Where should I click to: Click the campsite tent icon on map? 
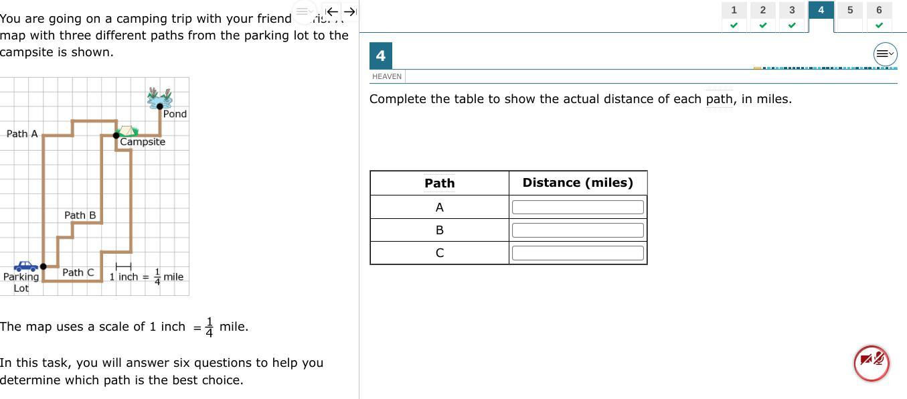(127, 131)
